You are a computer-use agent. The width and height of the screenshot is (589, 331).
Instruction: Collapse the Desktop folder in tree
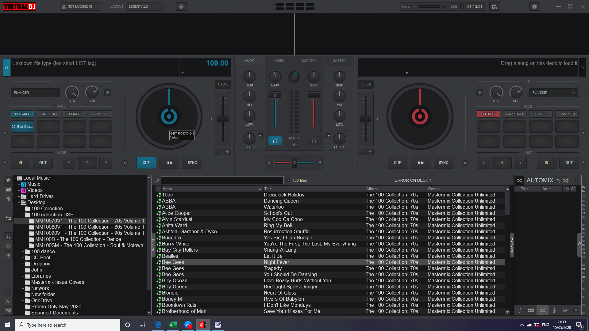click(19, 203)
